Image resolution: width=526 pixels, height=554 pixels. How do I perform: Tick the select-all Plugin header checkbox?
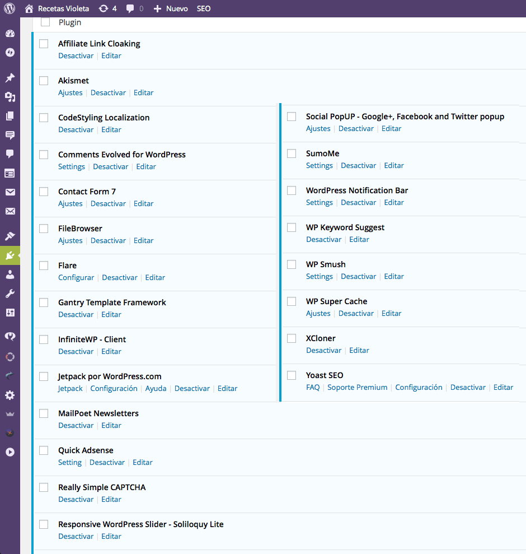(45, 22)
